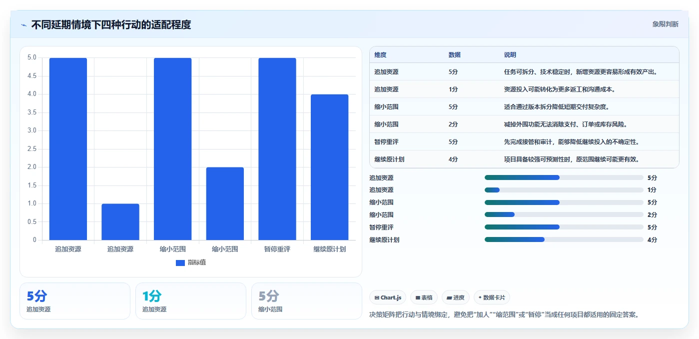Open the 5分 追加资源 data card
The image size is (699, 339).
tap(75, 301)
